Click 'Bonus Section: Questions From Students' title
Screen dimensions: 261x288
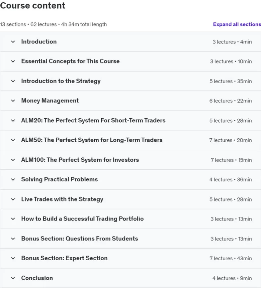pyautogui.click(x=79, y=239)
